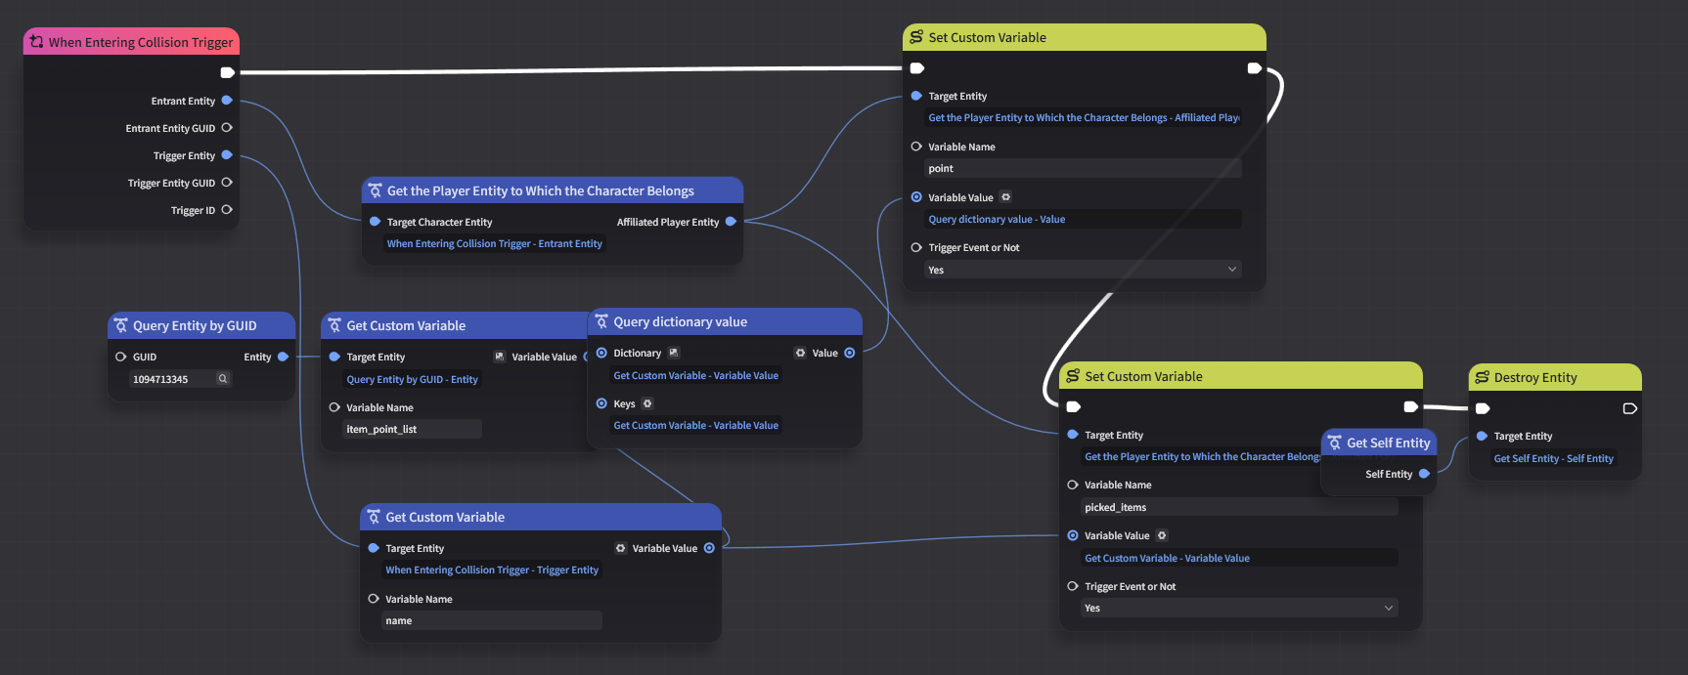Click Get Custom Variable link under Keys
The width and height of the screenshot is (1688, 675).
[696, 425]
